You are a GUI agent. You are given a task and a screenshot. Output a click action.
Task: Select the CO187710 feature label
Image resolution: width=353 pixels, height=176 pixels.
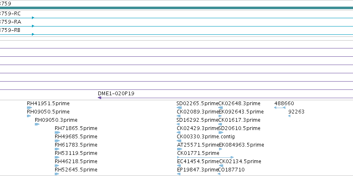pos(231,169)
